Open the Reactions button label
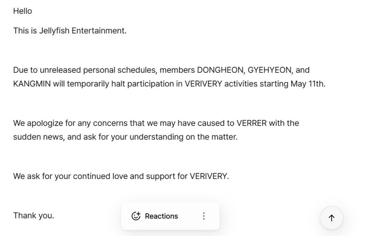Screen dimensions: 385x236 (x=161, y=216)
